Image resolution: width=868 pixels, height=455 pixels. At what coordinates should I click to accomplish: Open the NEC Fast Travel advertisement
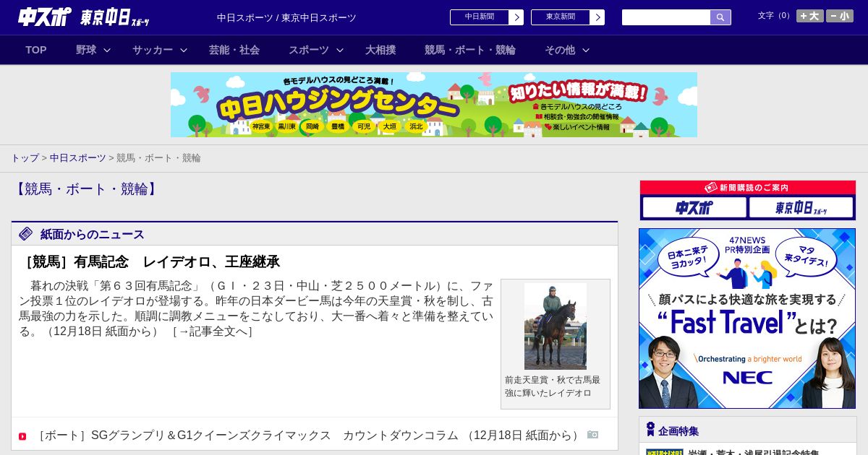pos(747,318)
